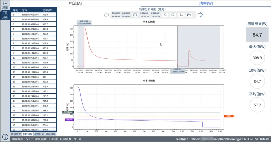
Task: Select table row 17 with power 299.1
Action: tap(34, 91)
